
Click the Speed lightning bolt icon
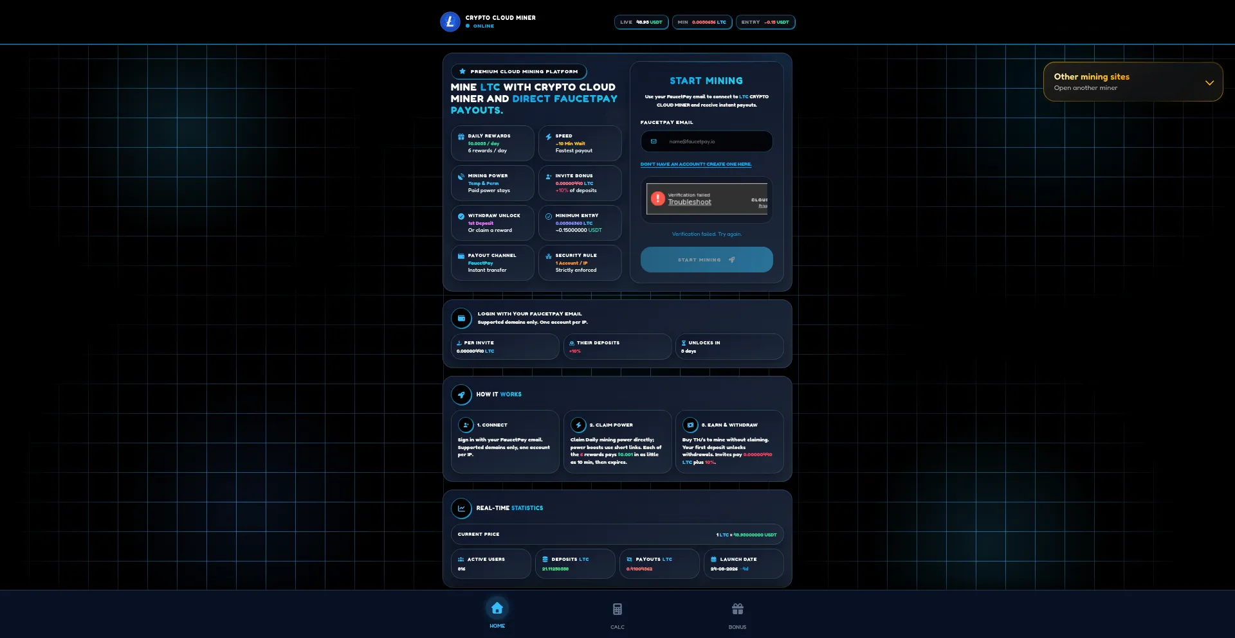tap(549, 137)
